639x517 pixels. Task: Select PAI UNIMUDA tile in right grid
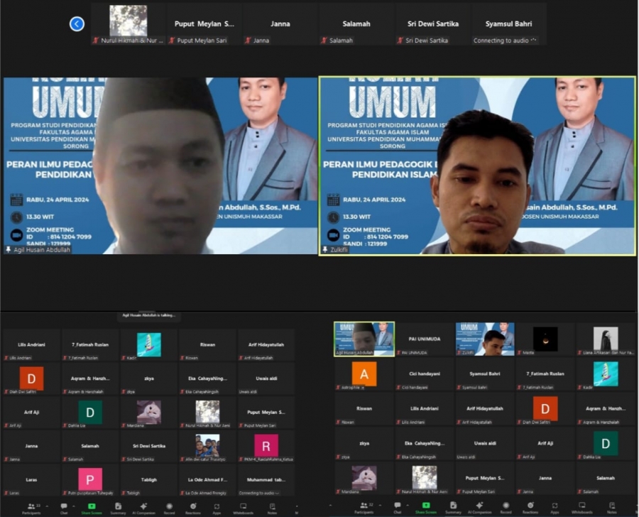tap(425, 339)
